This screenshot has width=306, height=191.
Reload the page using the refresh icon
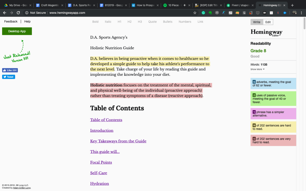pyautogui.click(x=18, y=13)
